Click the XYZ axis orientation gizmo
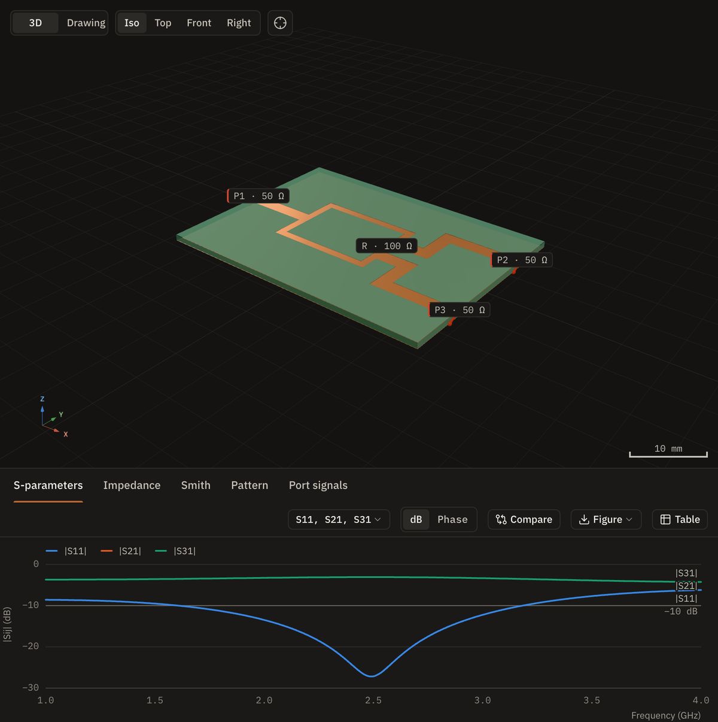This screenshot has width=718, height=722. point(53,417)
